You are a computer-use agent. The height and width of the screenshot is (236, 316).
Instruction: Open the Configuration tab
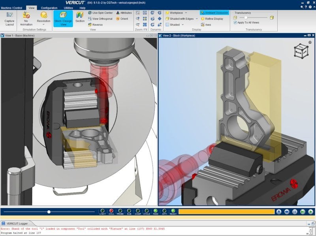coord(49,8)
